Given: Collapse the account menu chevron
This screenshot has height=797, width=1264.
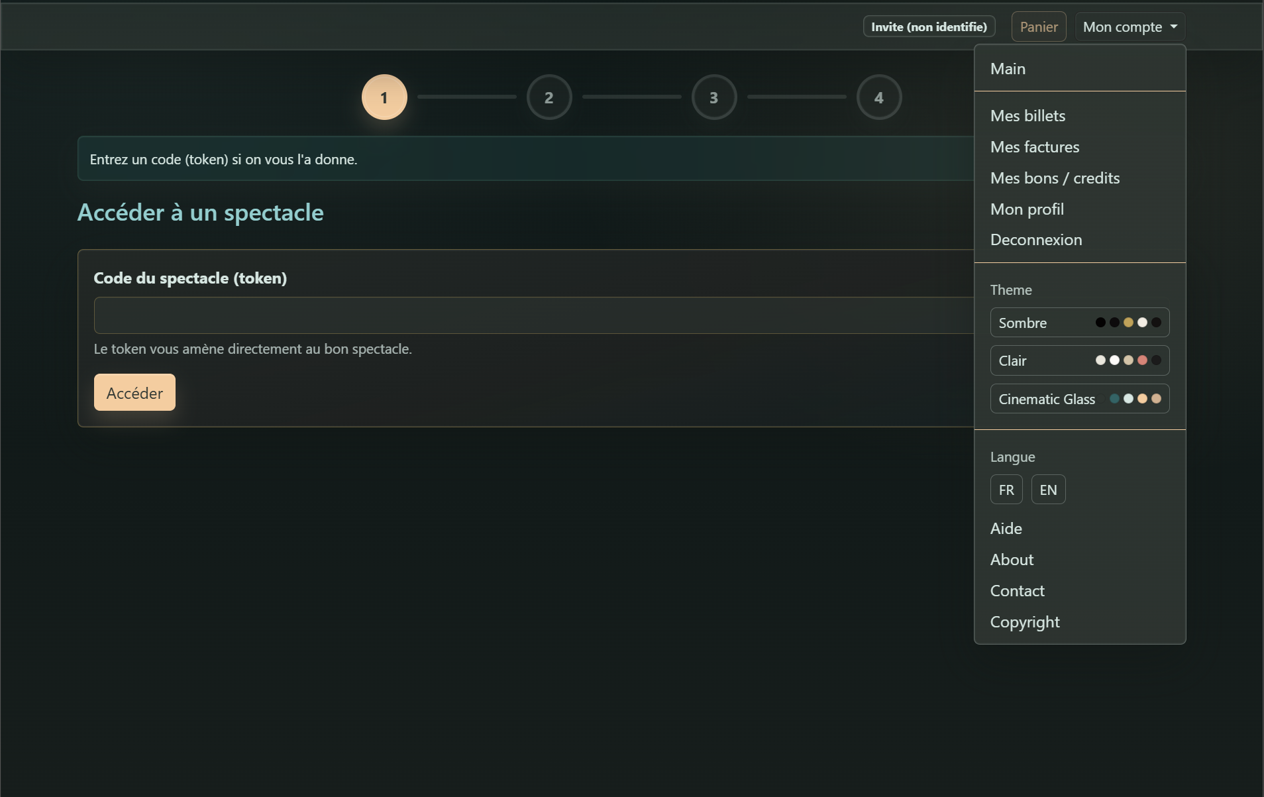Looking at the screenshot, I should [x=1173, y=27].
